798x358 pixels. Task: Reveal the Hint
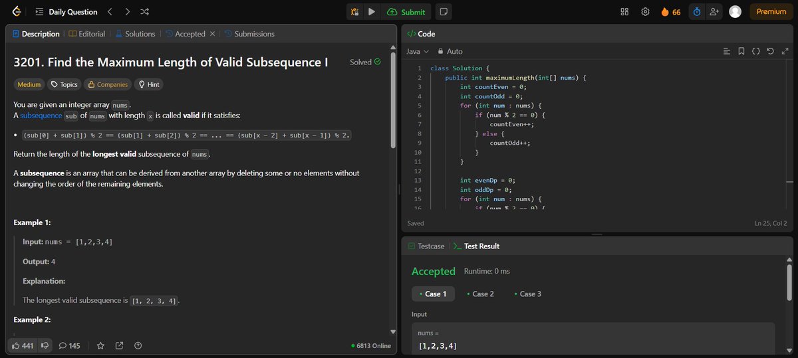148,84
